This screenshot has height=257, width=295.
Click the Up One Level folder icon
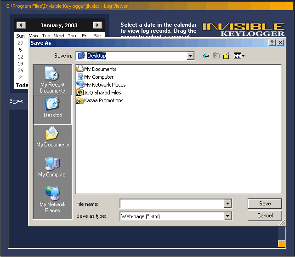(216, 56)
